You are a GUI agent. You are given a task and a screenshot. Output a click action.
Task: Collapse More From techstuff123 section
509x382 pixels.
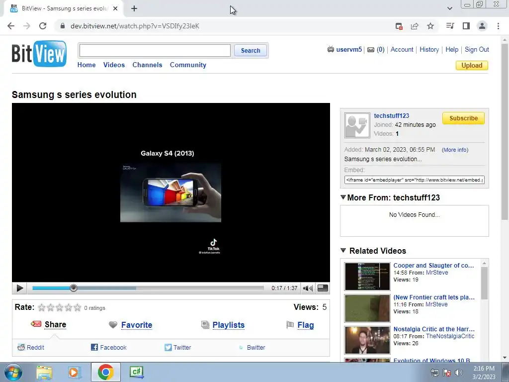[343, 197]
